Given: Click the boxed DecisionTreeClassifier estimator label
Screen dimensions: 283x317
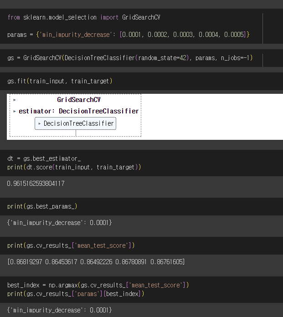Looking at the screenshot, I should 79,123.
